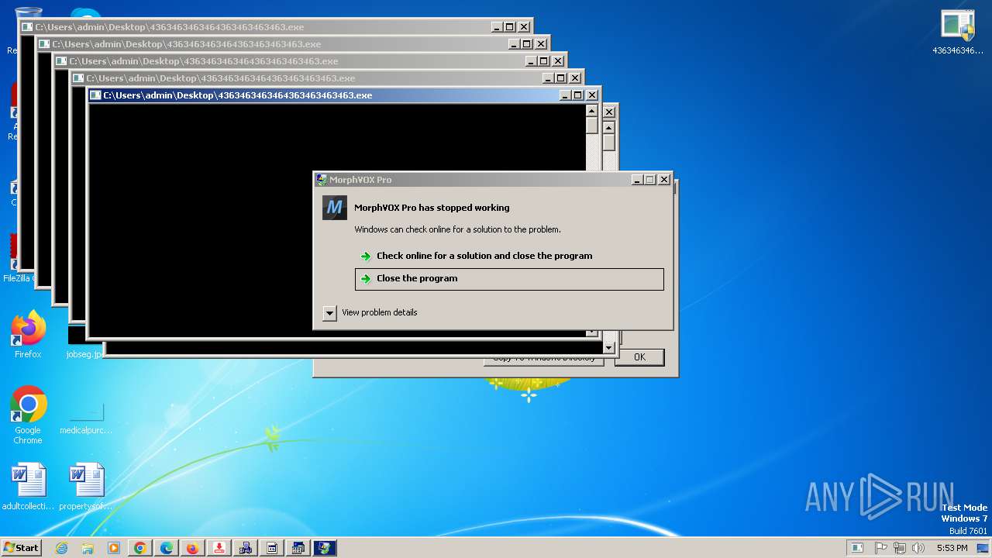This screenshot has height=558, width=992.
Task: Click scroll-down arrow of active console
Action: pyautogui.click(x=592, y=333)
